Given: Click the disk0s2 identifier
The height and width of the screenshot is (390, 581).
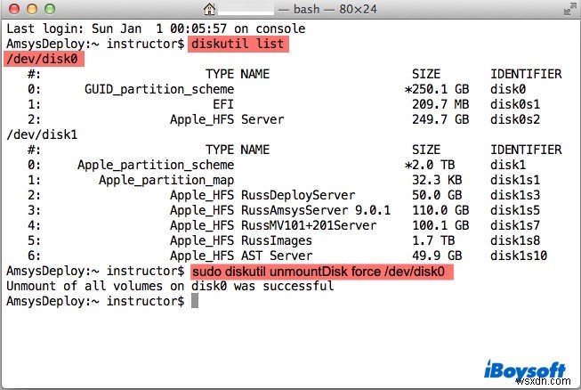Looking at the screenshot, I should pyautogui.click(x=516, y=119).
